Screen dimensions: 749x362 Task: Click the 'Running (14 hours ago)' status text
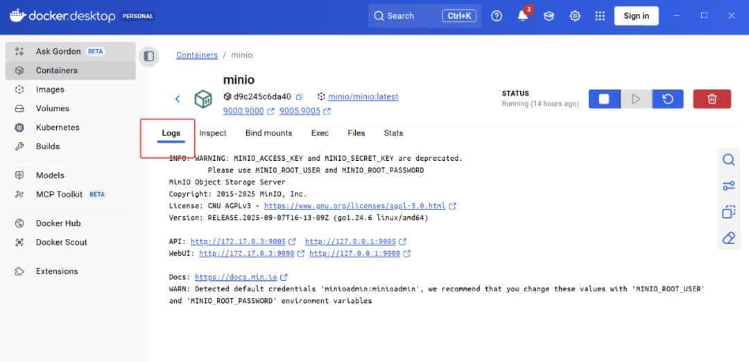click(x=540, y=103)
